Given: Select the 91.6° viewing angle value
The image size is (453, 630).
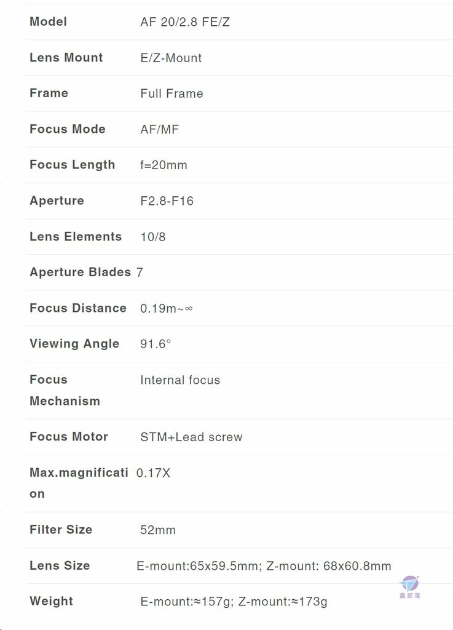Looking at the screenshot, I should (156, 344).
